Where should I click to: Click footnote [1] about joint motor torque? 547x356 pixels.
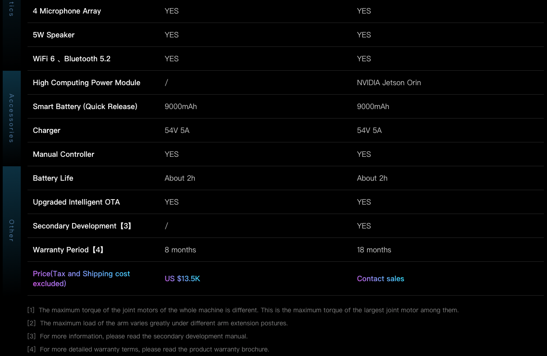coord(243,310)
